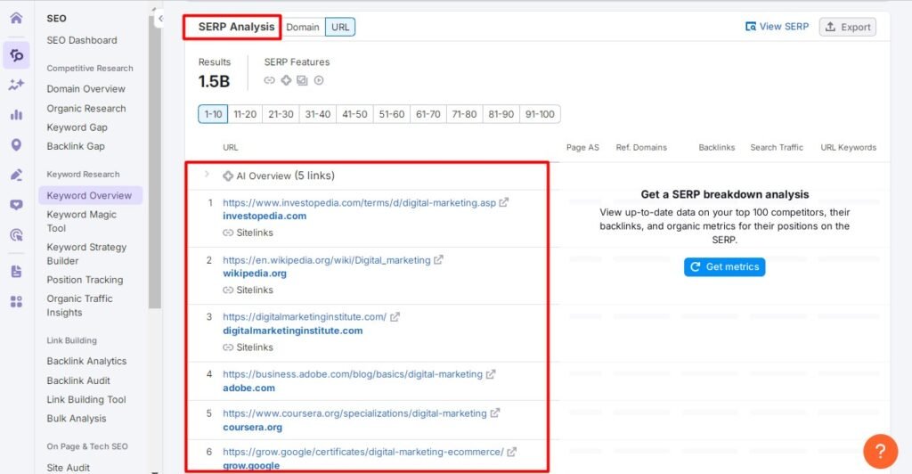Open the Home icon in left rail

click(x=16, y=18)
